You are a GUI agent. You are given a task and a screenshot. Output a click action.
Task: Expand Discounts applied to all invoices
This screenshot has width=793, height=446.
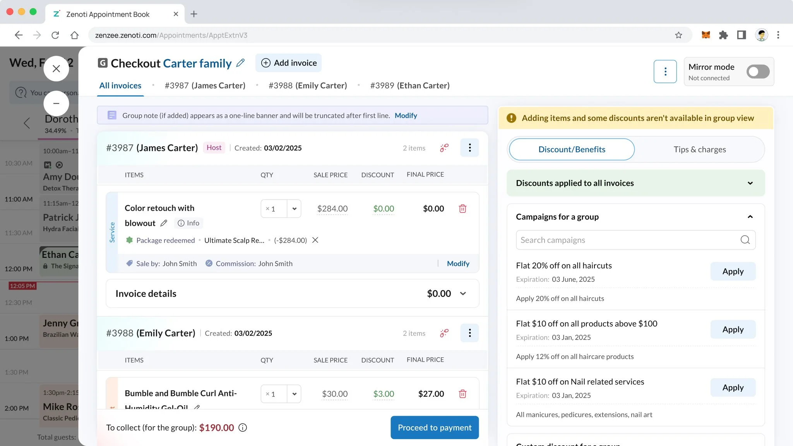[750, 183]
